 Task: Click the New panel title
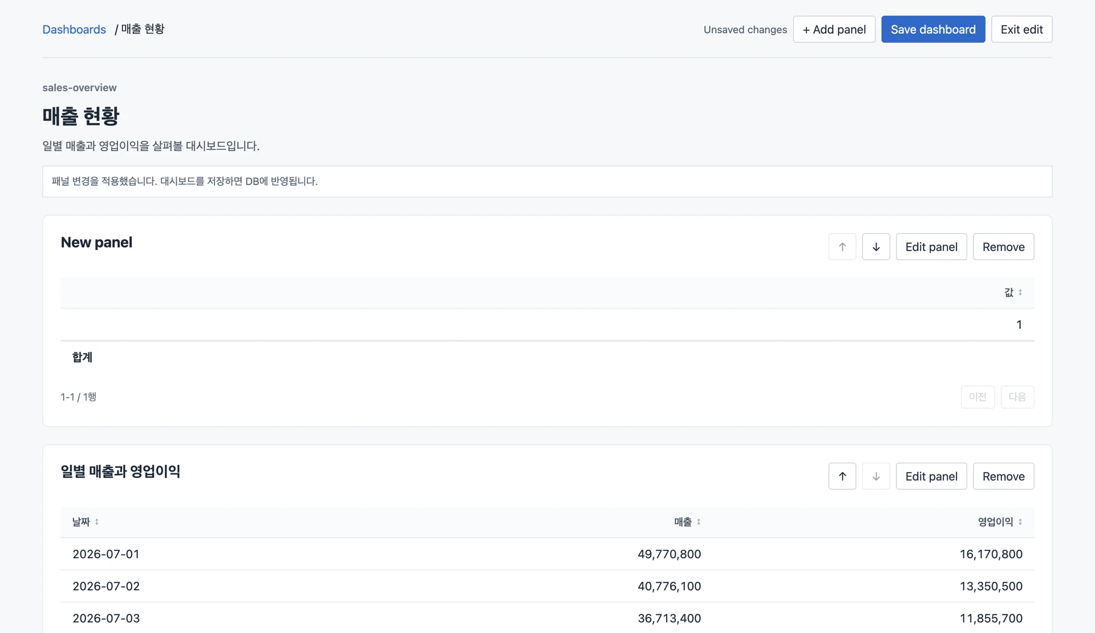coord(96,242)
